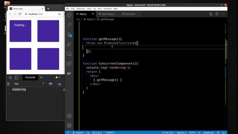Open the Help menu
This screenshot has width=238, height=134.
point(115,9)
